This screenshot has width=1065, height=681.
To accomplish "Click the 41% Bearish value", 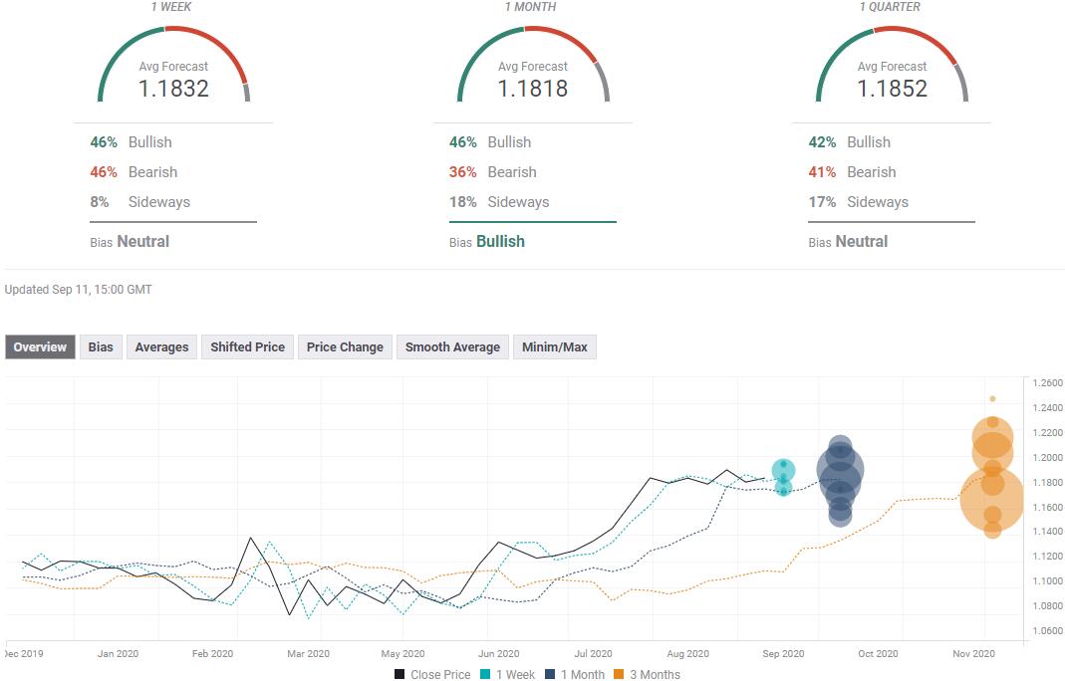I will click(822, 172).
